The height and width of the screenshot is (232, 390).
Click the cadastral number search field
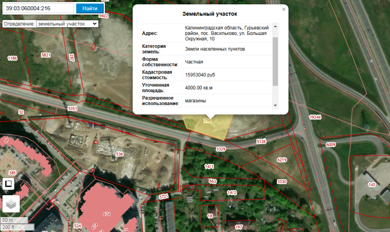pyautogui.click(x=38, y=8)
